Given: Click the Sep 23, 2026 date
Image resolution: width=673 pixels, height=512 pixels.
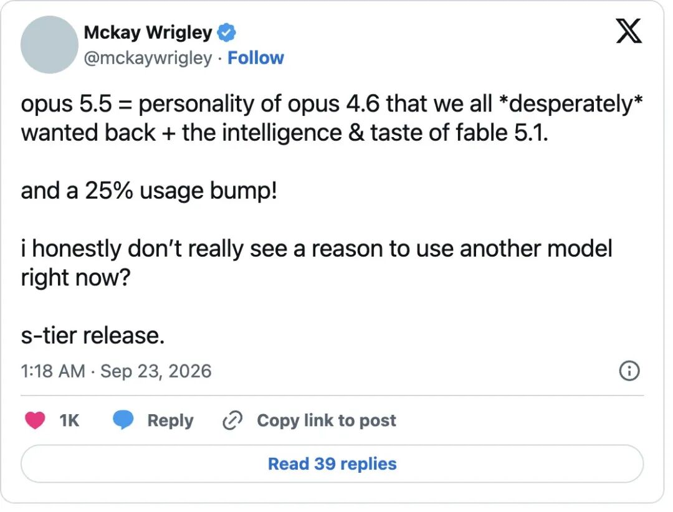Looking at the screenshot, I should point(156,371).
